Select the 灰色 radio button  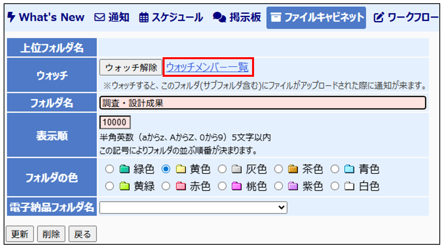coord(222,170)
